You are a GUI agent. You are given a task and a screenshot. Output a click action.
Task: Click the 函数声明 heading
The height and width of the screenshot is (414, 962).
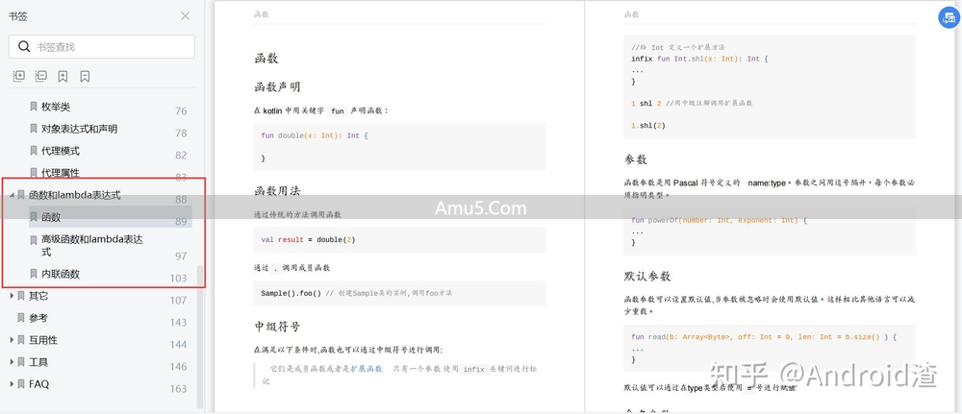(277, 87)
